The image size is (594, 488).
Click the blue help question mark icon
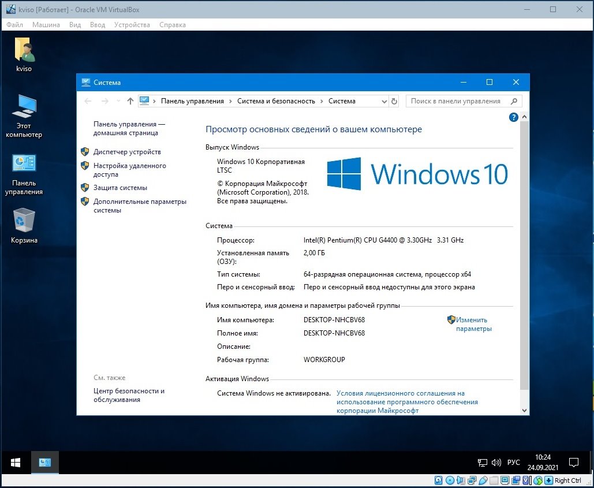513,117
